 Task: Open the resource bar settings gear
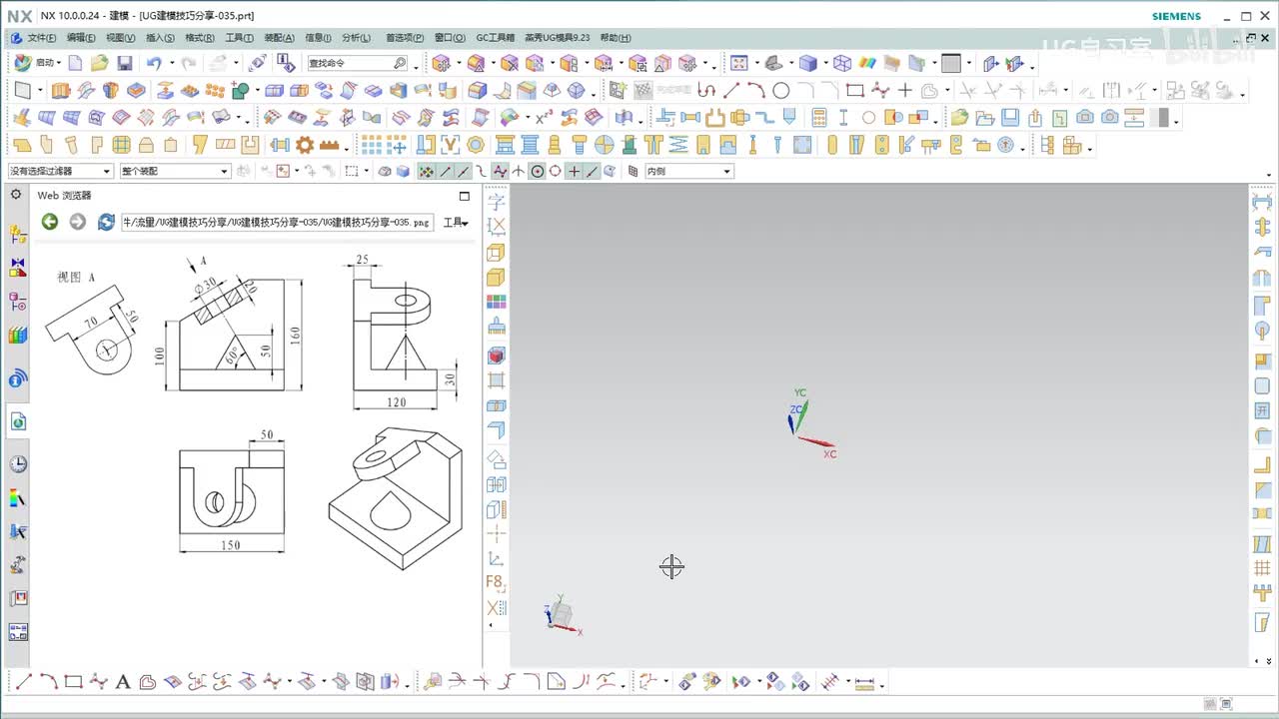point(16,195)
